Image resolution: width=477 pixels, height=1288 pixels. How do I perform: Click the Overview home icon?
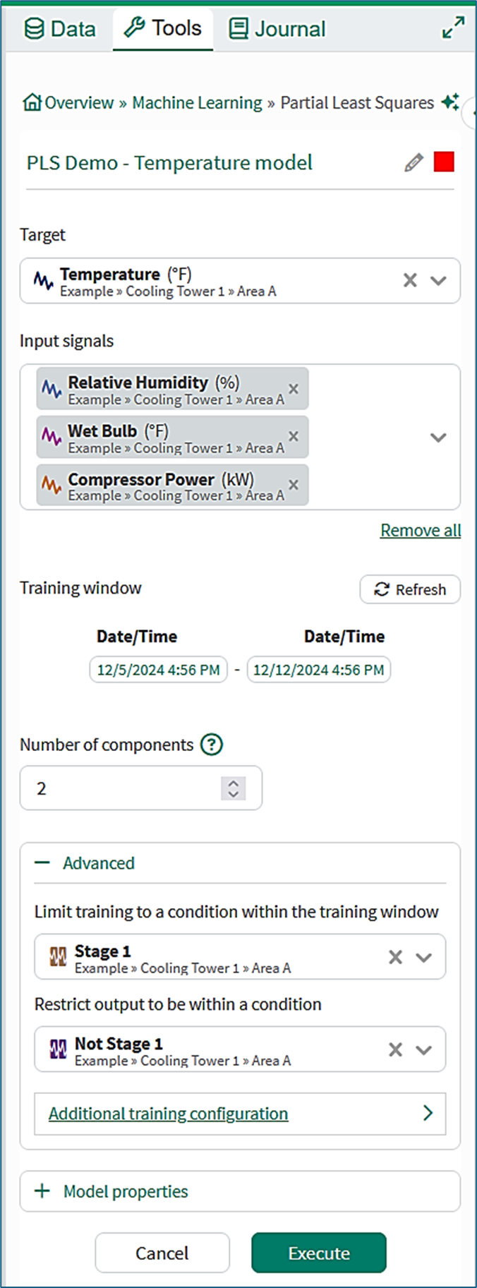click(32, 103)
